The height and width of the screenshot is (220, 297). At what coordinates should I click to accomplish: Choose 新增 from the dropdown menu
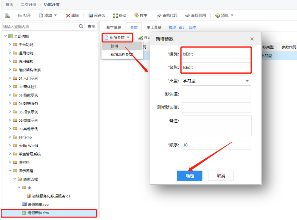click(122, 46)
